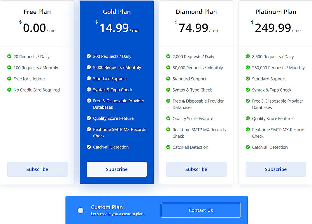Click Diamond Plan "Real-time SMTP MX-Records Check" text
Screen dimensions: 312x224
[x=199, y=133]
